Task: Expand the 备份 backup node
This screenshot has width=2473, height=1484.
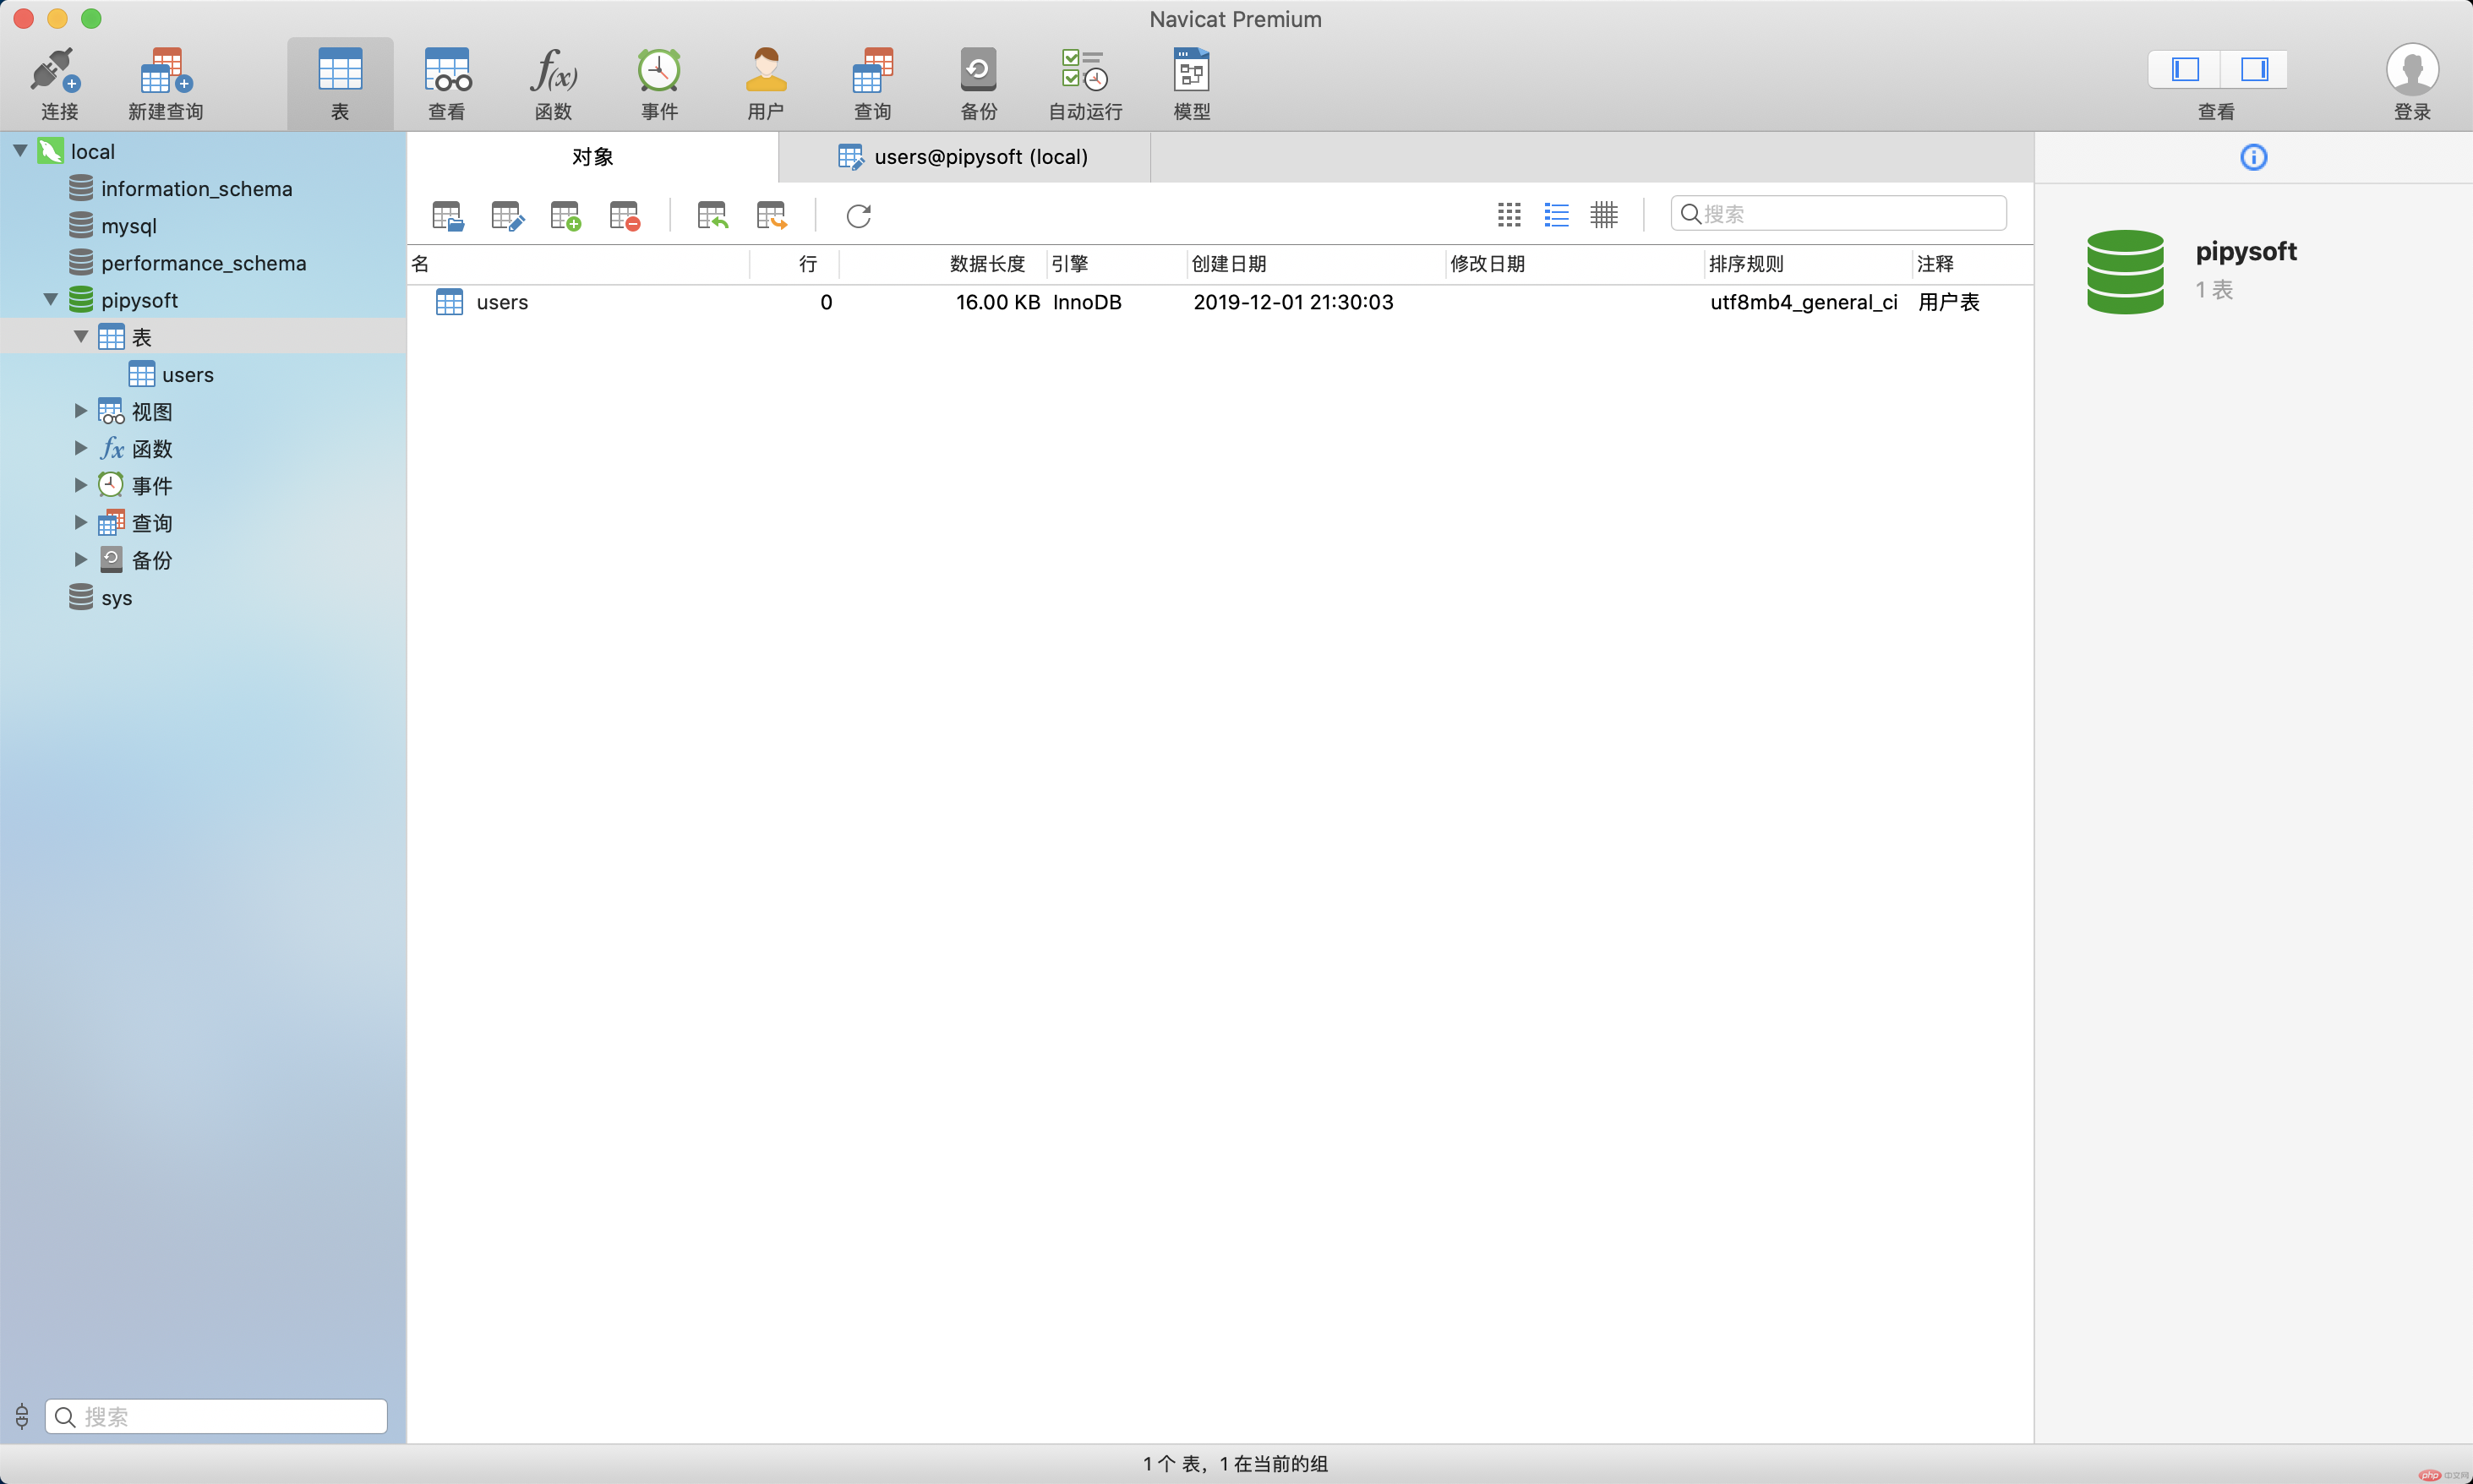Action: tap(81, 559)
